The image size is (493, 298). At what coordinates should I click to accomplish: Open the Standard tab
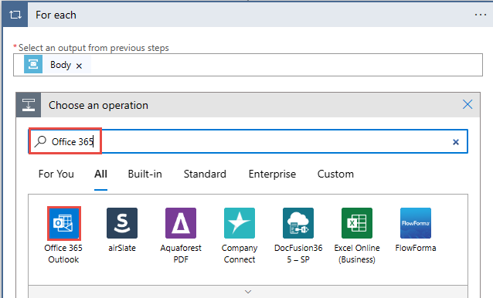pos(205,174)
